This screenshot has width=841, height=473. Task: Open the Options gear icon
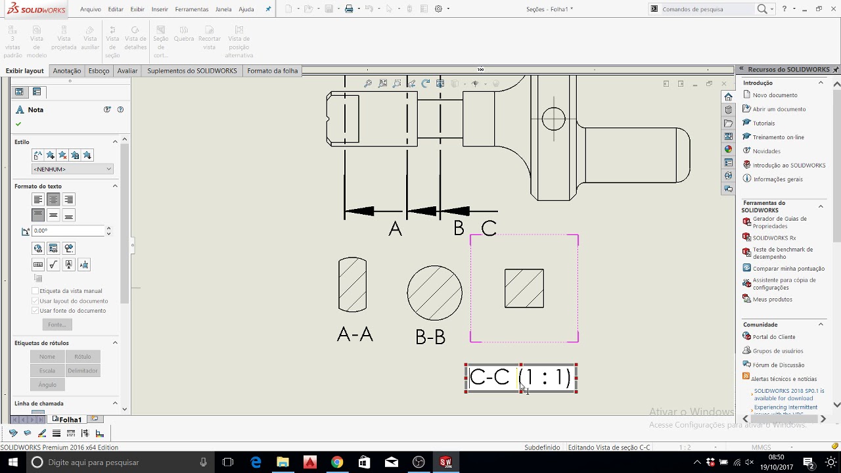(x=438, y=9)
